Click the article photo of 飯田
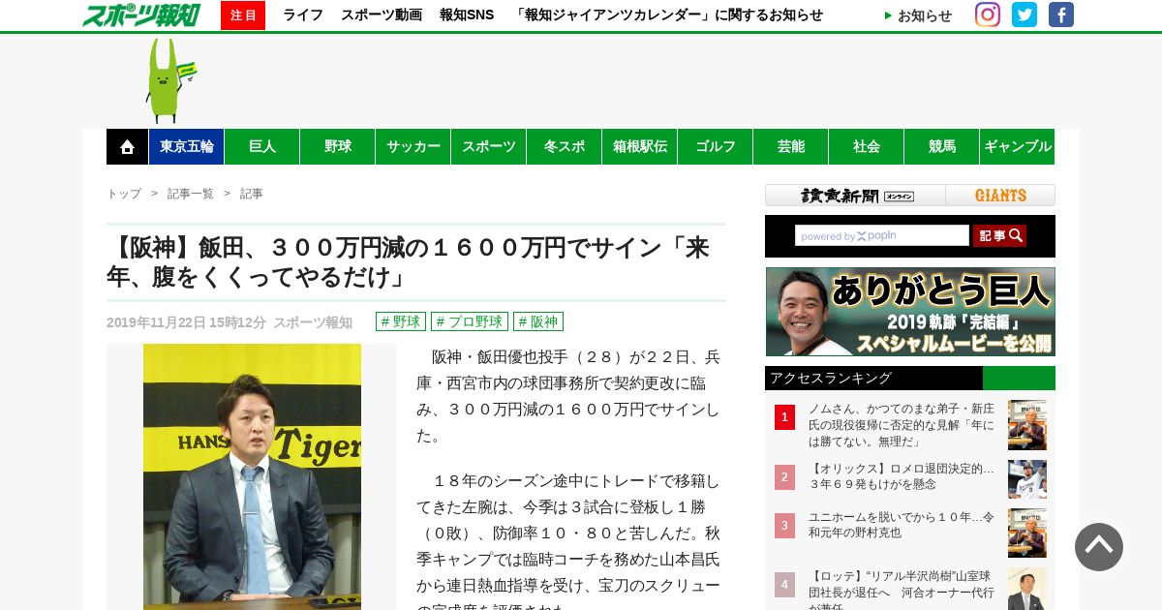 252,476
